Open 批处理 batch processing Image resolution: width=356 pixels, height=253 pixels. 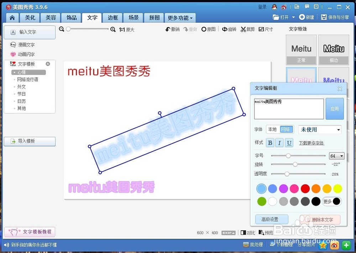(253, 244)
